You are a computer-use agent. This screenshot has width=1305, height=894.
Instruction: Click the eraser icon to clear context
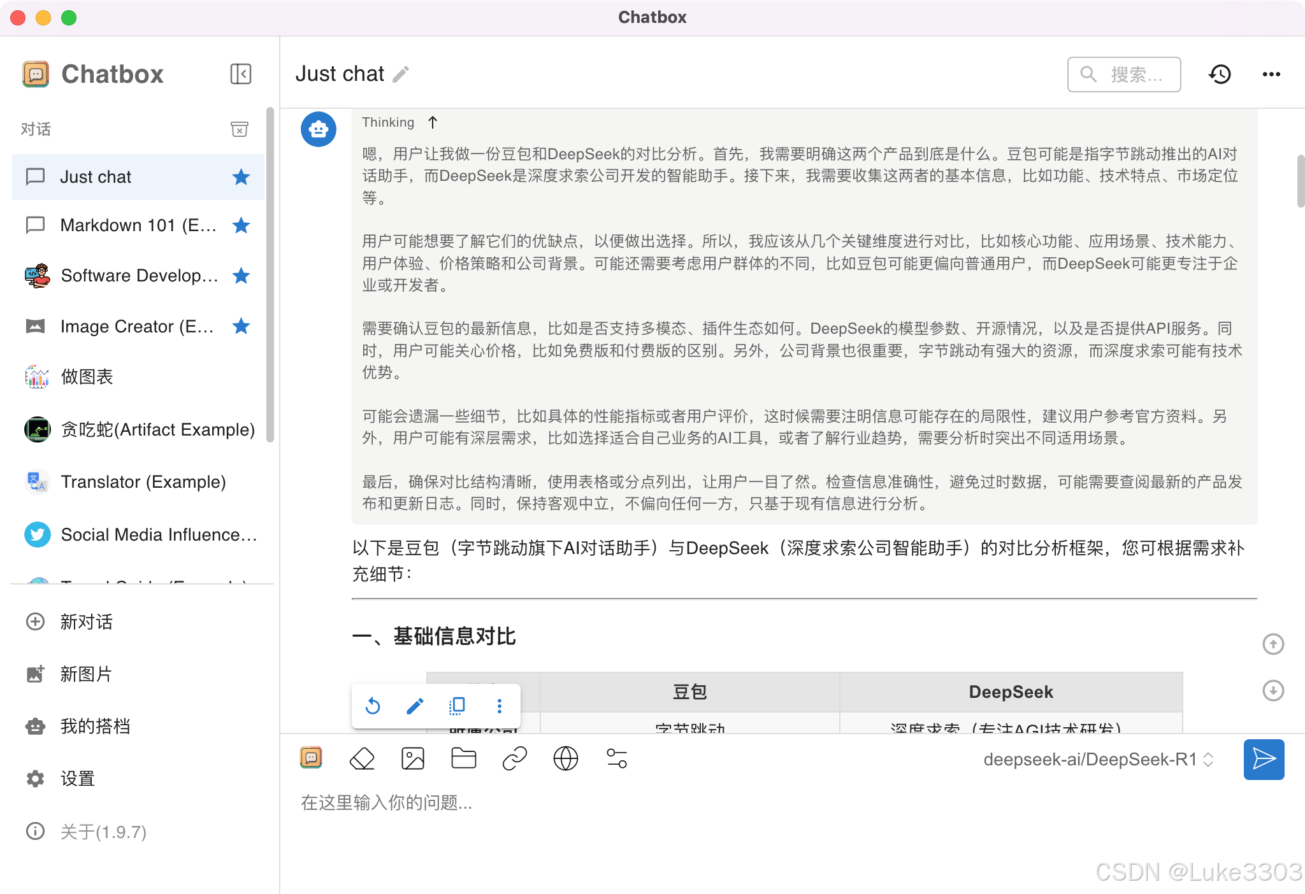362,758
